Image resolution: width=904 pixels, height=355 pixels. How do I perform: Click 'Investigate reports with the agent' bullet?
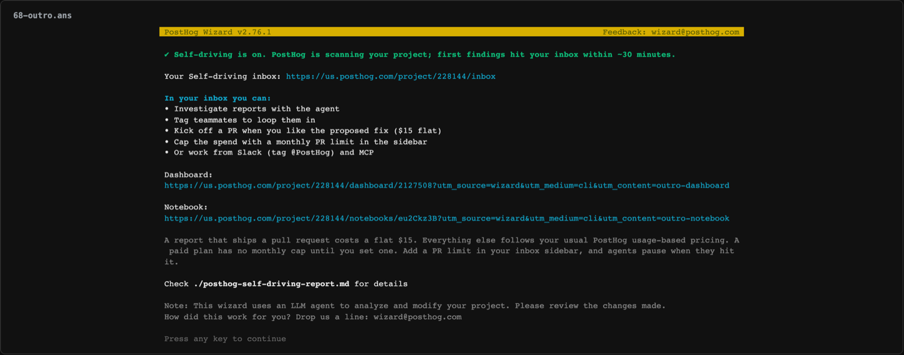(x=252, y=109)
